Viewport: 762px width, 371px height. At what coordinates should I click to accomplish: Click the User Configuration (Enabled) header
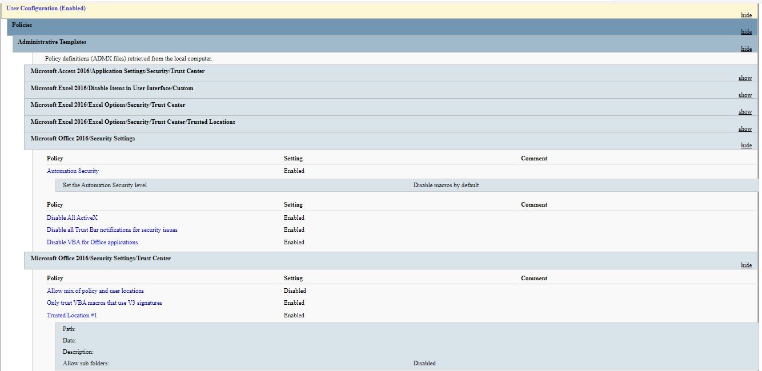(x=46, y=9)
